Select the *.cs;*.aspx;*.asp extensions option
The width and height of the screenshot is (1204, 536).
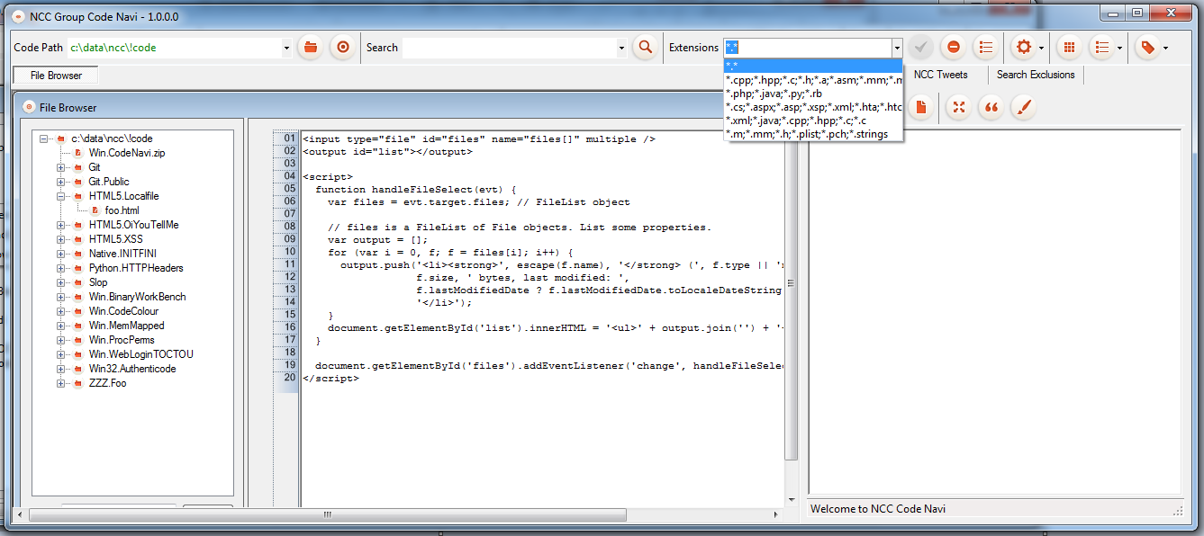[813, 107]
